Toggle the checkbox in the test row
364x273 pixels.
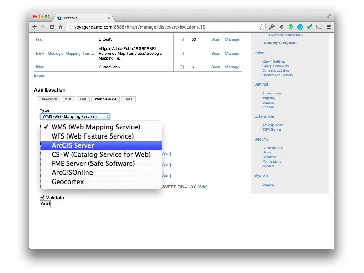pyautogui.click(x=182, y=40)
